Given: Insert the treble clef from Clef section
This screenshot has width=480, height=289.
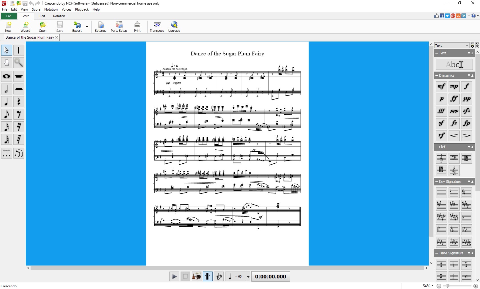Looking at the screenshot, I should pyautogui.click(x=441, y=158).
